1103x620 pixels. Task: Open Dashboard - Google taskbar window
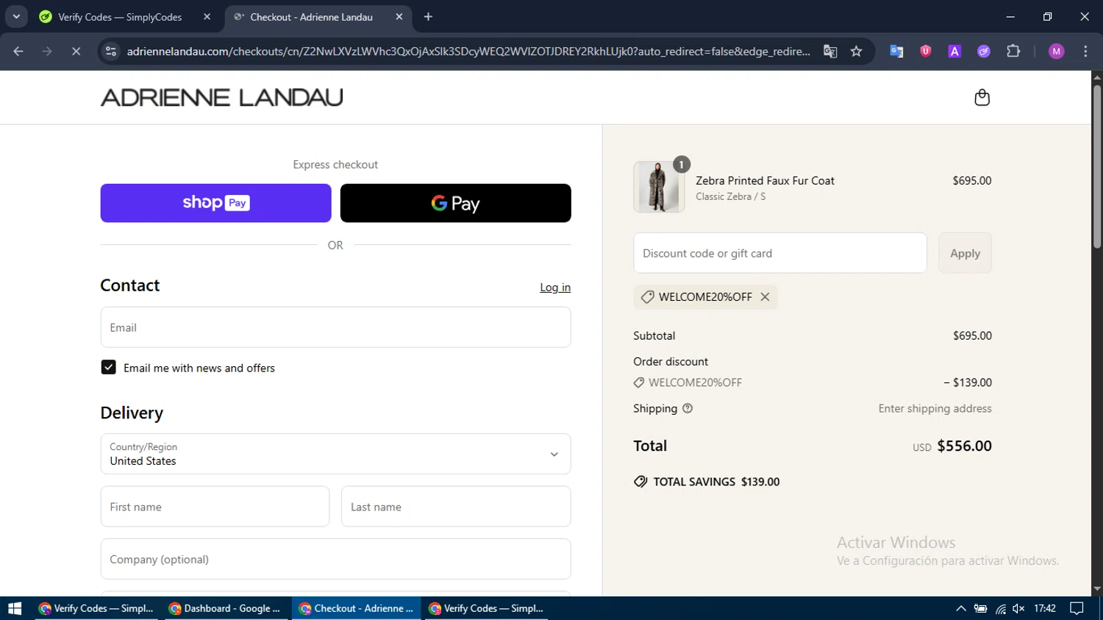pyautogui.click(x=225, y=608)
